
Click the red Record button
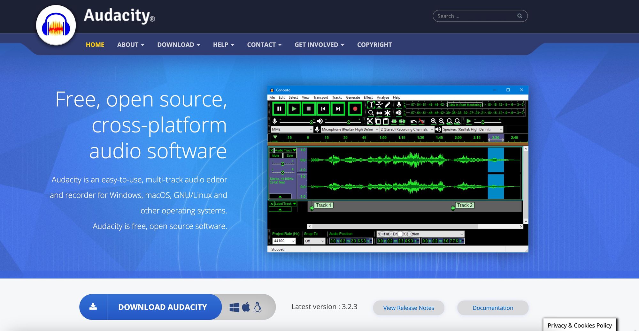(355, 109)
